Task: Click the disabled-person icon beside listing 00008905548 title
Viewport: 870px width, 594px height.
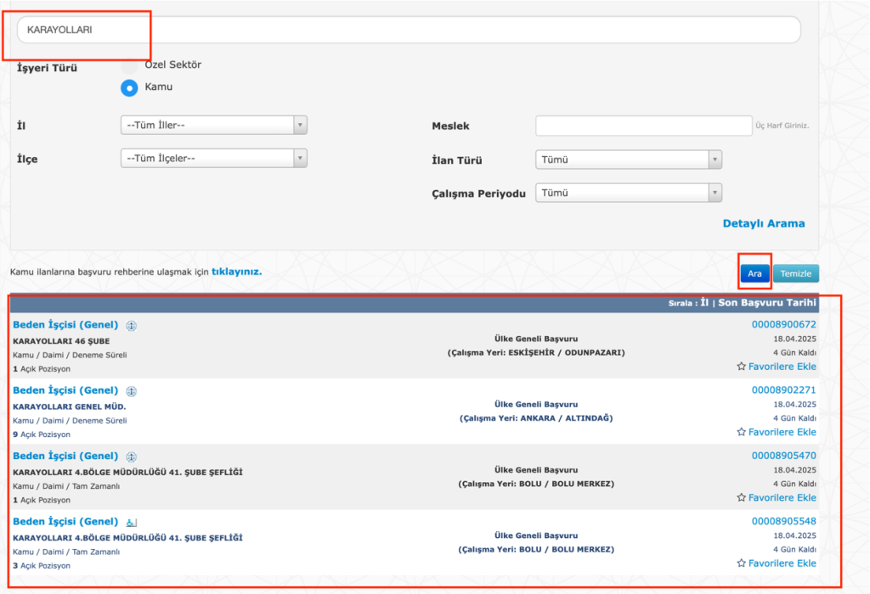Action: coord(132,522)
